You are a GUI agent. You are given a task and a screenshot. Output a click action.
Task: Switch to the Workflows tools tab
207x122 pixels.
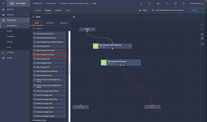(x=50, y=23)
